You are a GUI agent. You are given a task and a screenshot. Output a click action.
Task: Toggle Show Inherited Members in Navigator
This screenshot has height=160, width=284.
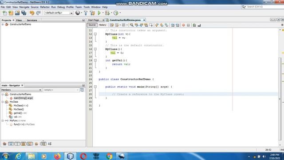click(4, 144)
